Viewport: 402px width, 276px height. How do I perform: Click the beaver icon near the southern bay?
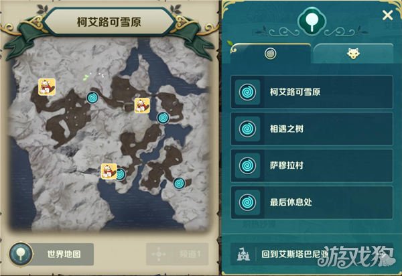pyautogui.click(x=109, y=171)
